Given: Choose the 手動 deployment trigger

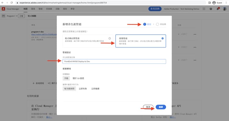Looking at the screenshot, I should [66, 78].
